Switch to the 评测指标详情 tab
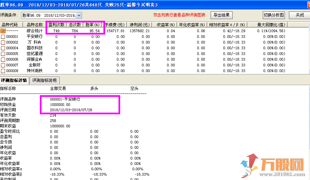The height and width of the screenshot is (180, 310). (14, 80)
